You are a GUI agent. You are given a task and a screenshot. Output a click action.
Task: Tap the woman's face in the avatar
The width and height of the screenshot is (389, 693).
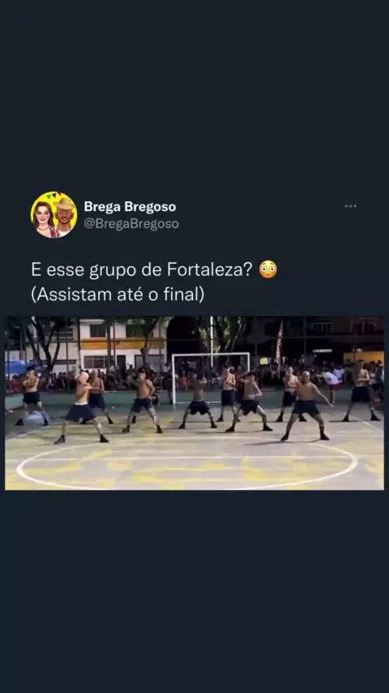click(44, 216)
